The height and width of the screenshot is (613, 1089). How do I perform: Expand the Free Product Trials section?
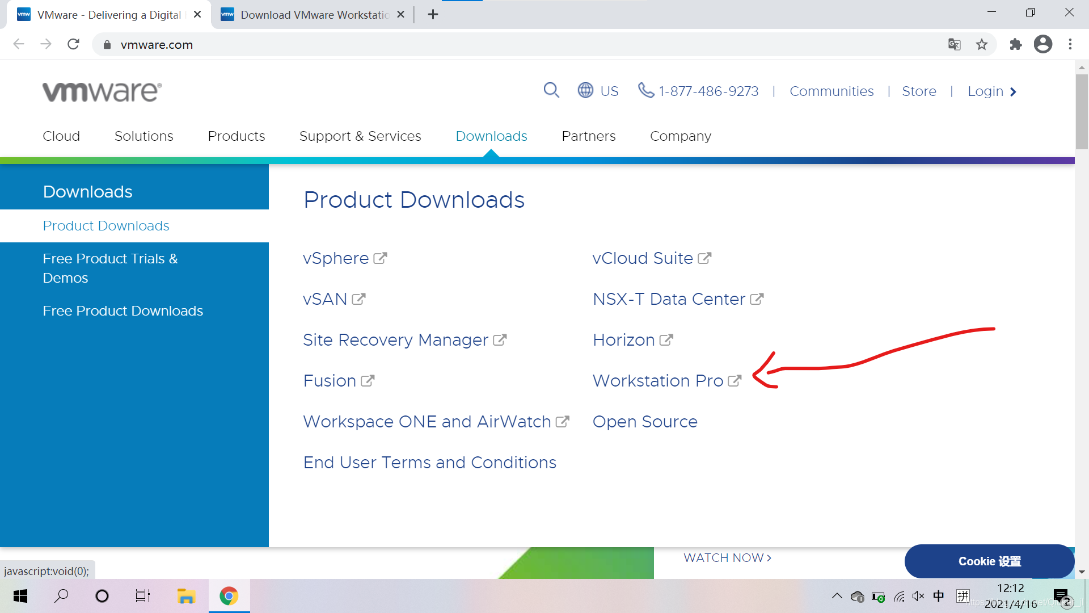[111, 268]
